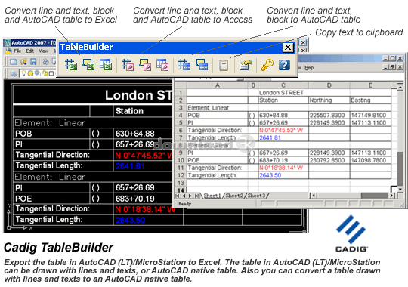Click column C header in Excel

283,85
